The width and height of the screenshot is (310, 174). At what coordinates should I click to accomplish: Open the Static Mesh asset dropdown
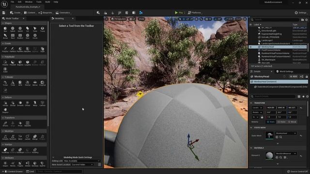coord(286,133)
